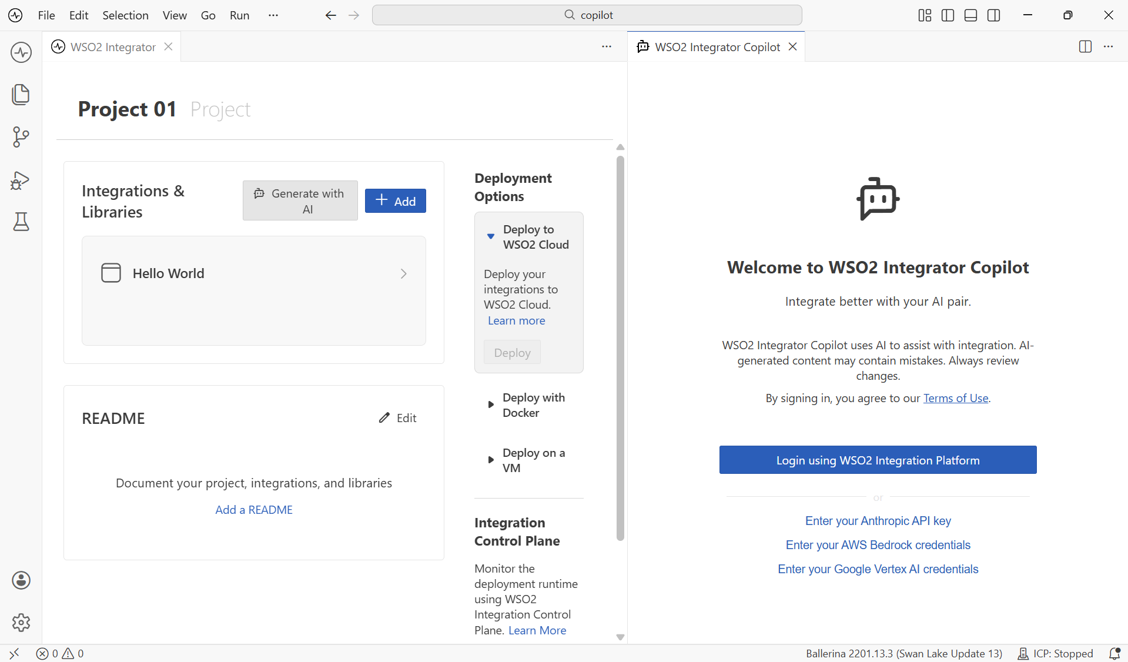Click the Deploy button
1128x662 pixels.
pos(512,352)
